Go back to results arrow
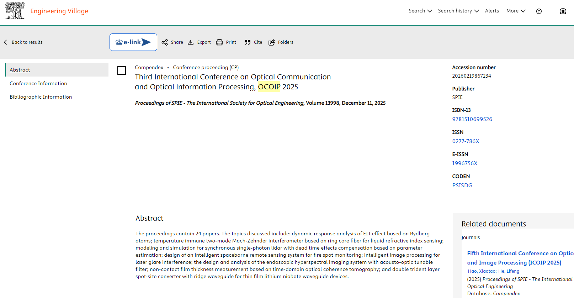 pyautogui.click(x=6, y=42)
